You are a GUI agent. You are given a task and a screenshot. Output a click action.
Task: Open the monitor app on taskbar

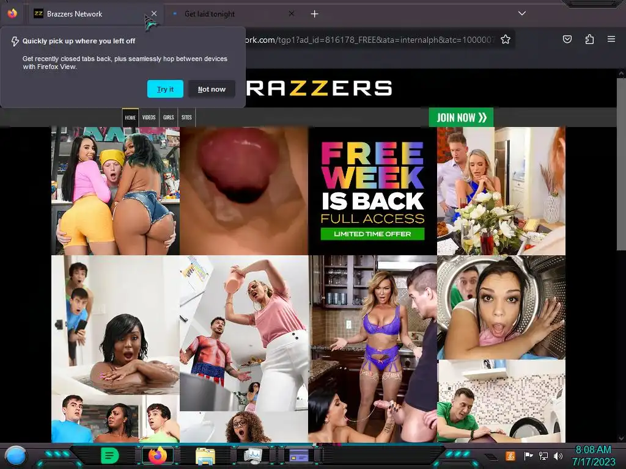click(252, 456)
